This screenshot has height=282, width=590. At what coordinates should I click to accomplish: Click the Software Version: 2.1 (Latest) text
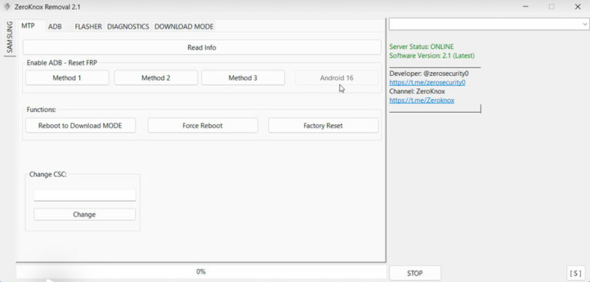(432, 56)
